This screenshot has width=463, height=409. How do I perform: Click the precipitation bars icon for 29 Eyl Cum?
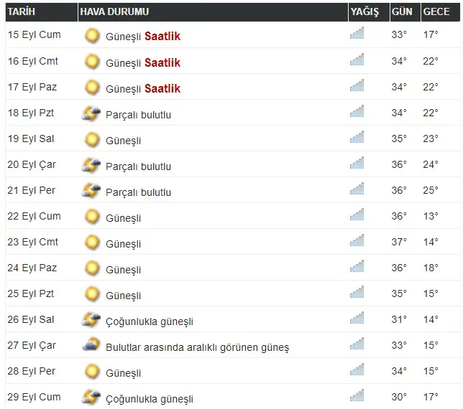(x=357, y=398)
